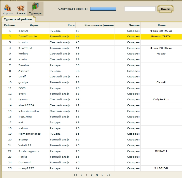Switch to the Турнирный рейтинг tab
Viewport: 182px width, 178px height.
tap(18, 19)
